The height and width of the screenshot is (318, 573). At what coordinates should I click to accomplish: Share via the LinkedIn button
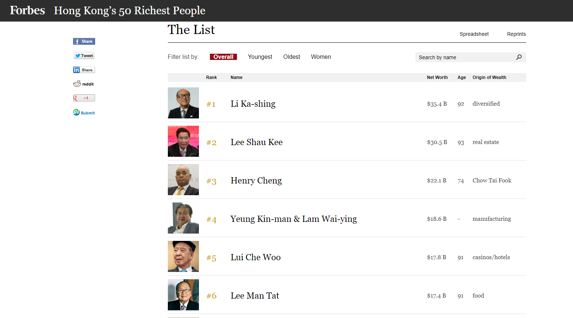click(x=84, y=70)
